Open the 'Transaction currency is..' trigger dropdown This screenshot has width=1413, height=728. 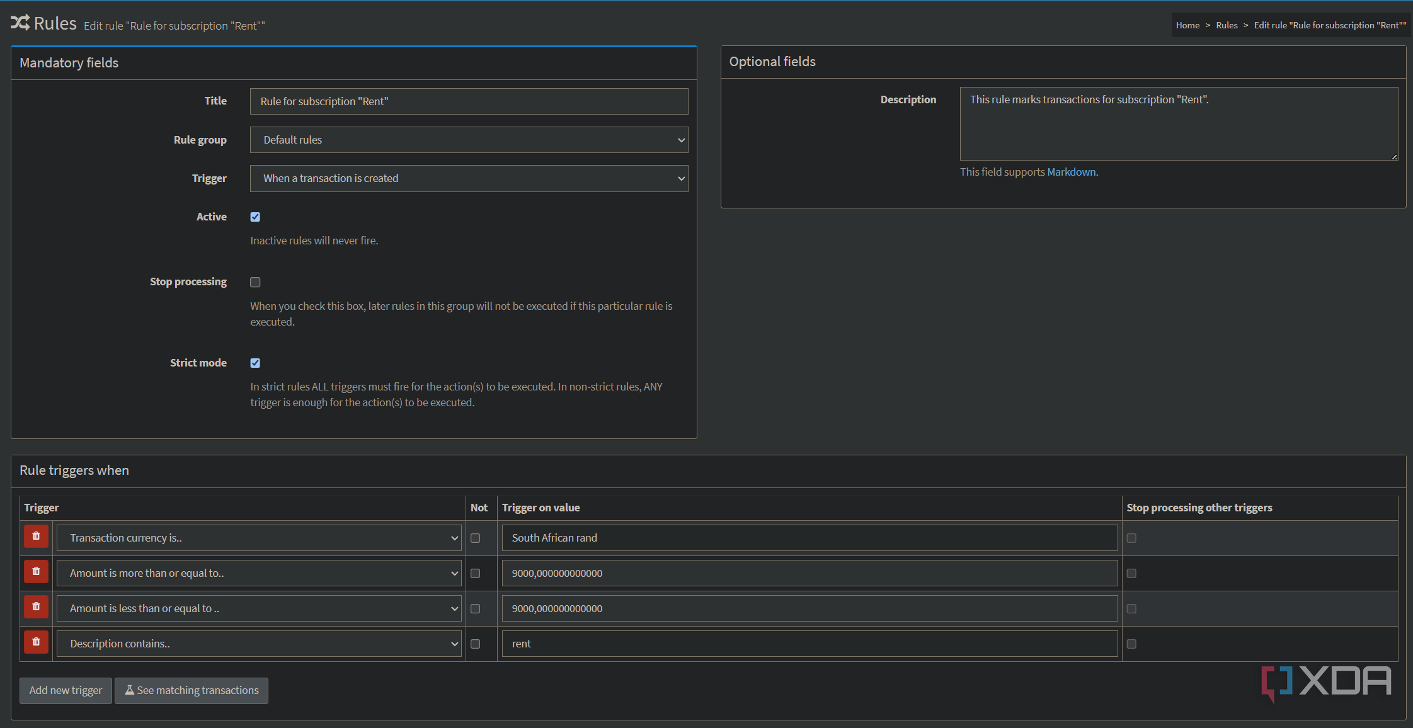pos(259,538)
